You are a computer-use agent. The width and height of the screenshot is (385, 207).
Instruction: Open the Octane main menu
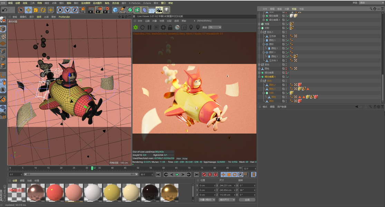tap(147, 3)
